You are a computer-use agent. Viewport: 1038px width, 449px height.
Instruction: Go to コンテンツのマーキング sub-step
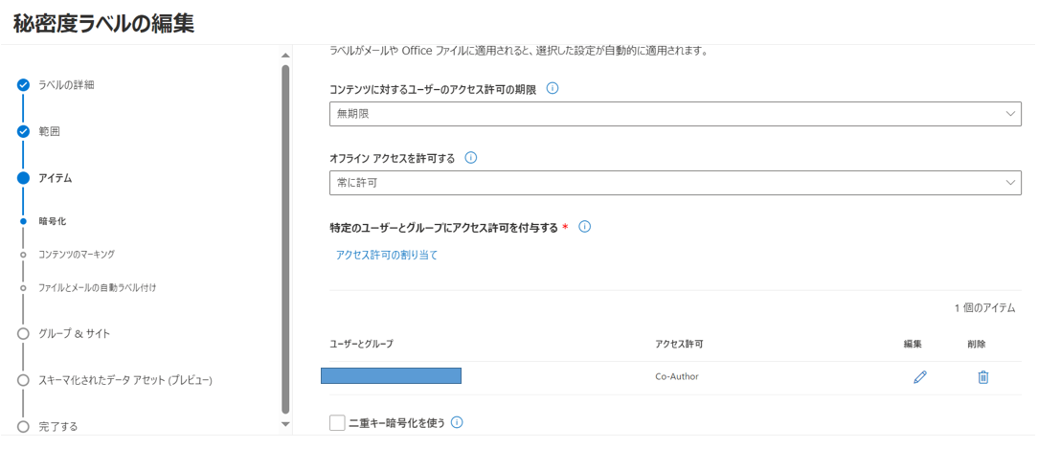(80, 255)
